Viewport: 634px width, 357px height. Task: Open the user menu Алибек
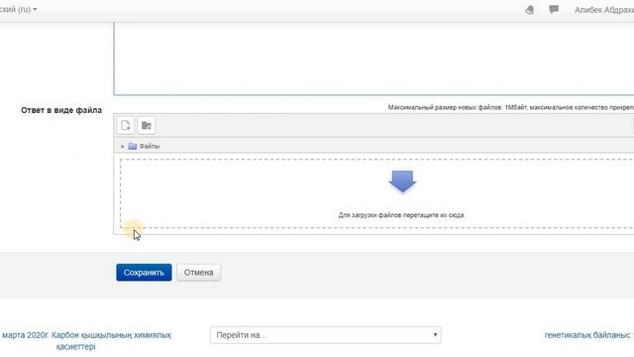point(604,10)
